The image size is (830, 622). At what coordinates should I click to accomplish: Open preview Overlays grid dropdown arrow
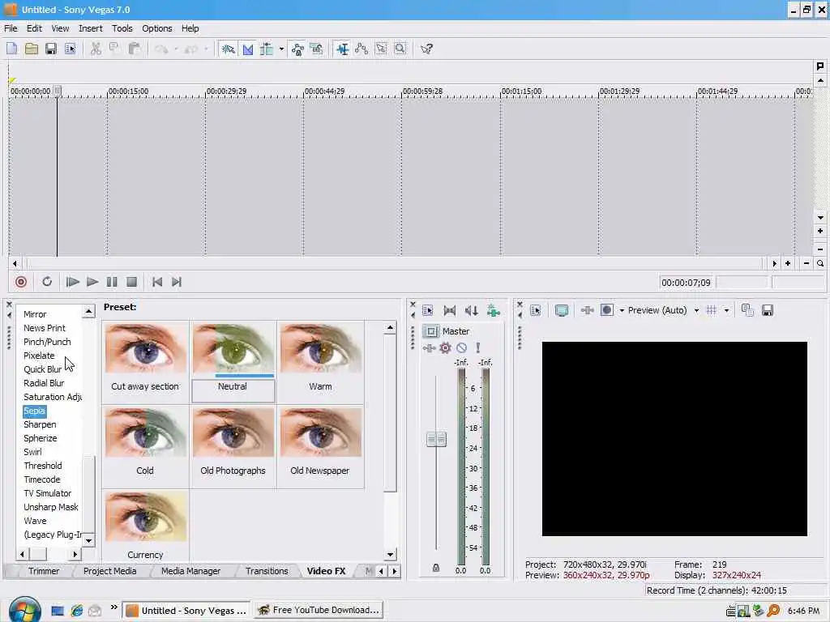point(726,310)
